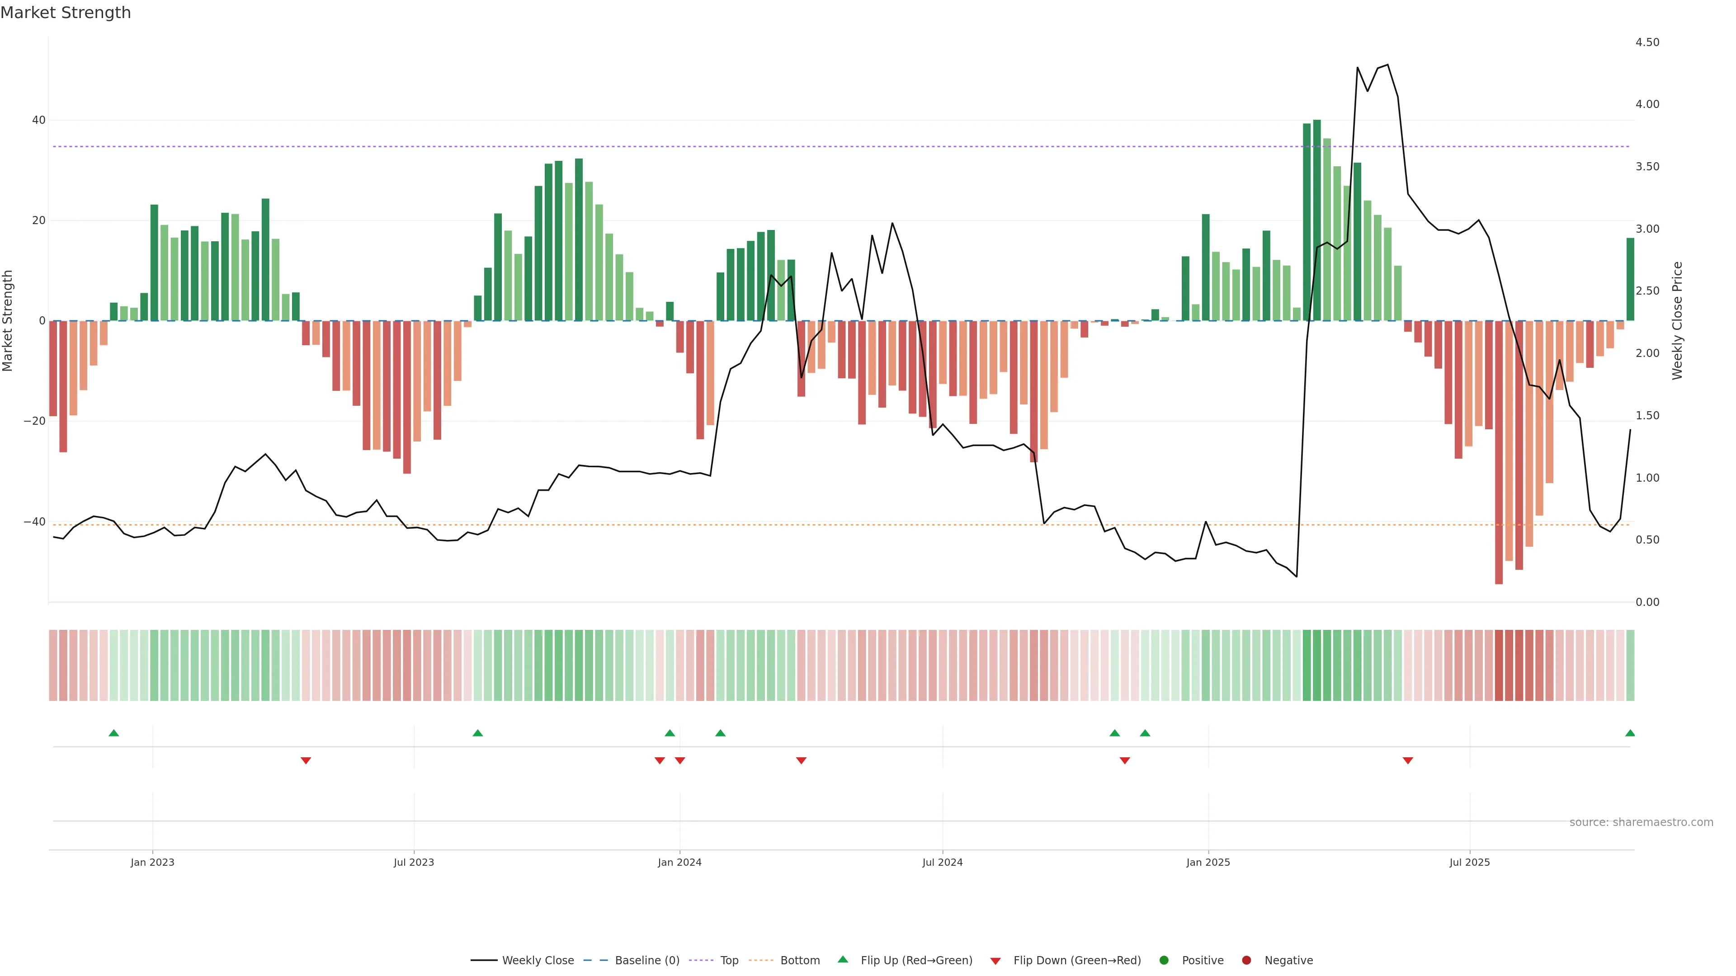
Task: Click the Market Strength chart title
Action: click(66, 13)
